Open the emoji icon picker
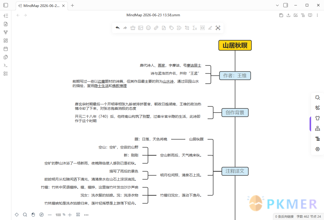The width and height of the screenshot is (324, 220). [148, 28]
